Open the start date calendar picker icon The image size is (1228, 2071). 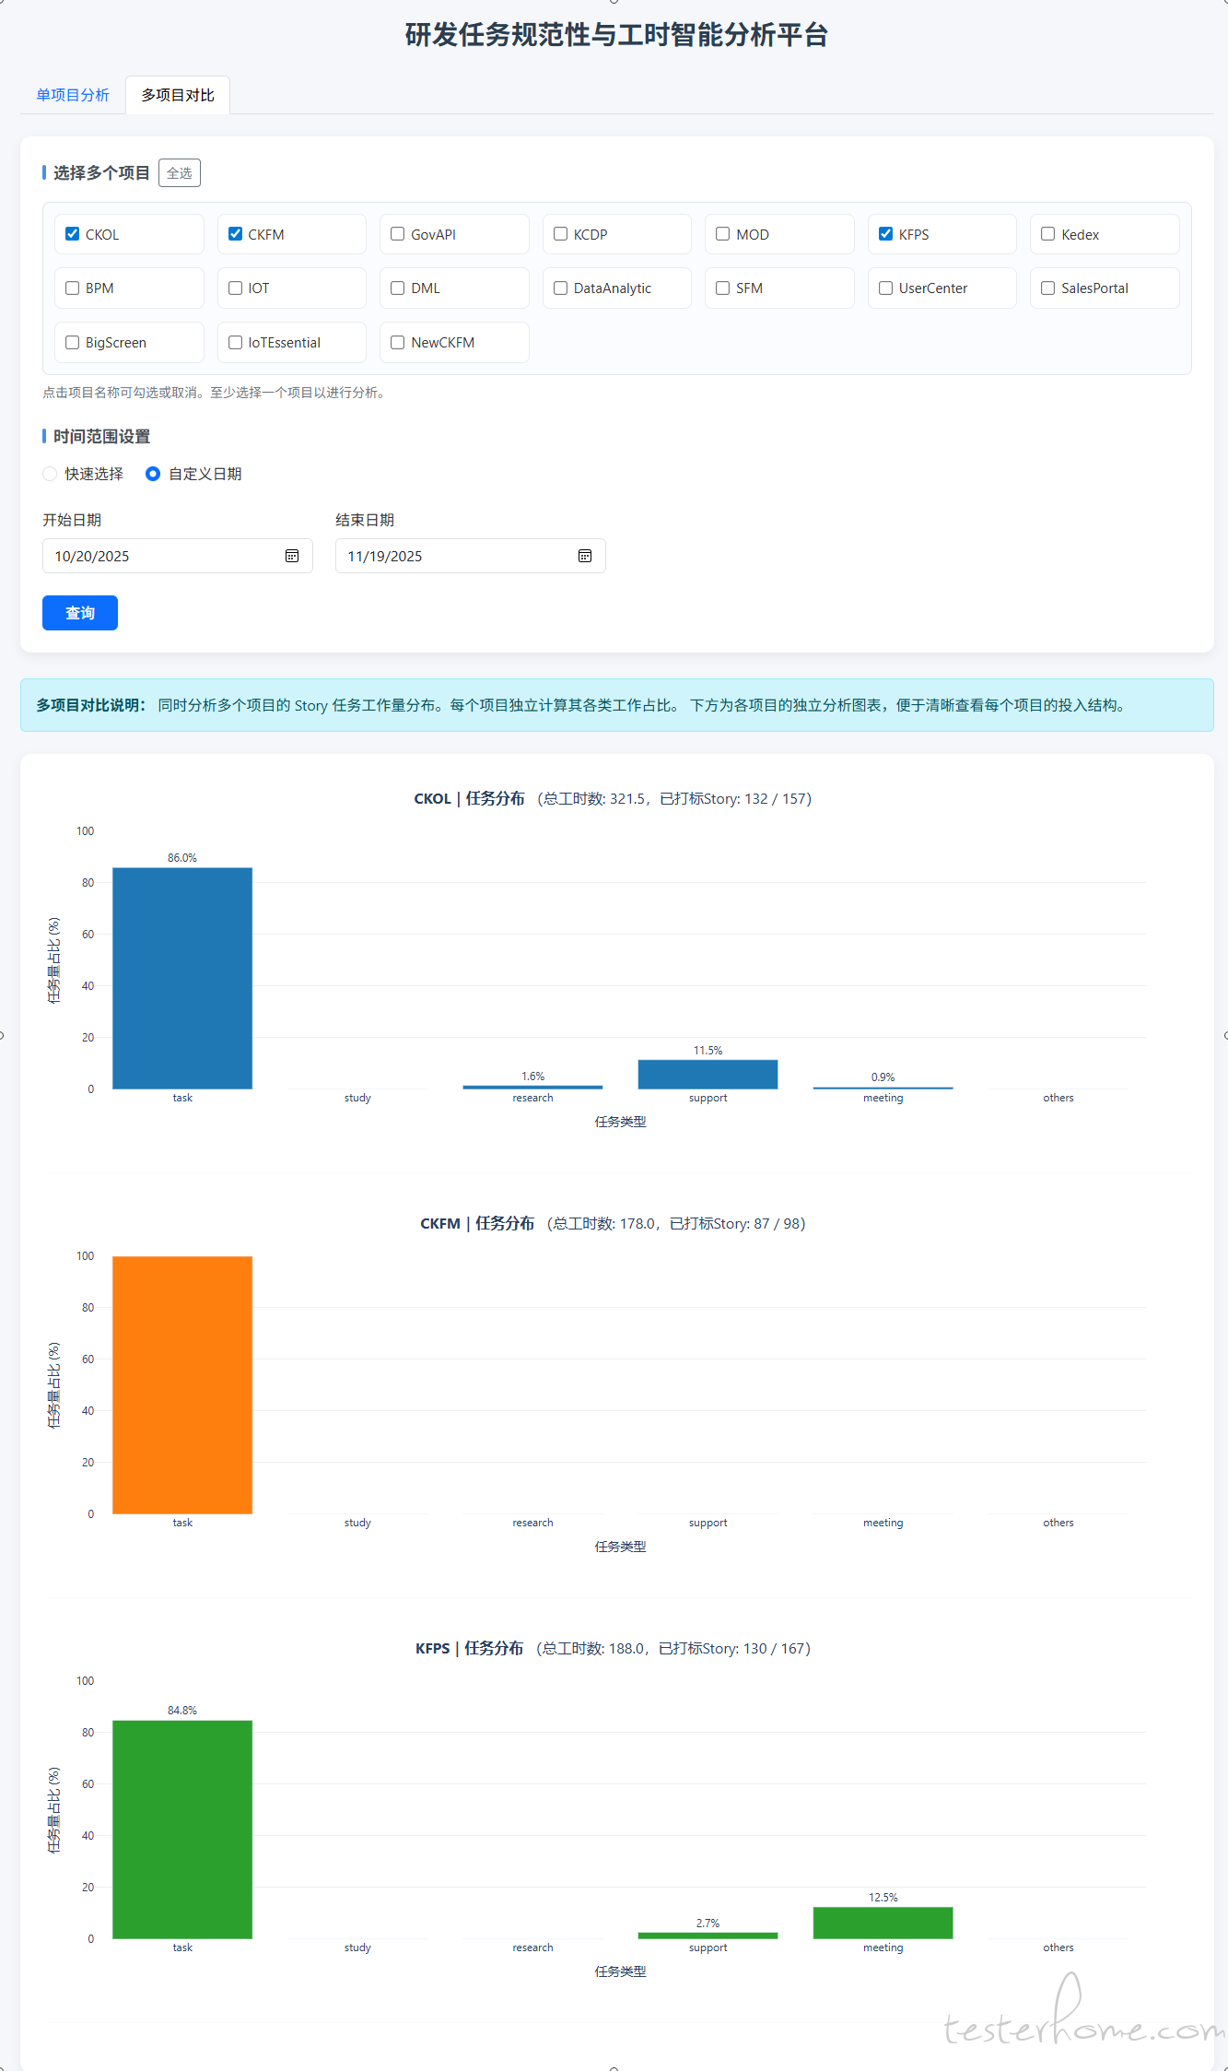point(292,556)
